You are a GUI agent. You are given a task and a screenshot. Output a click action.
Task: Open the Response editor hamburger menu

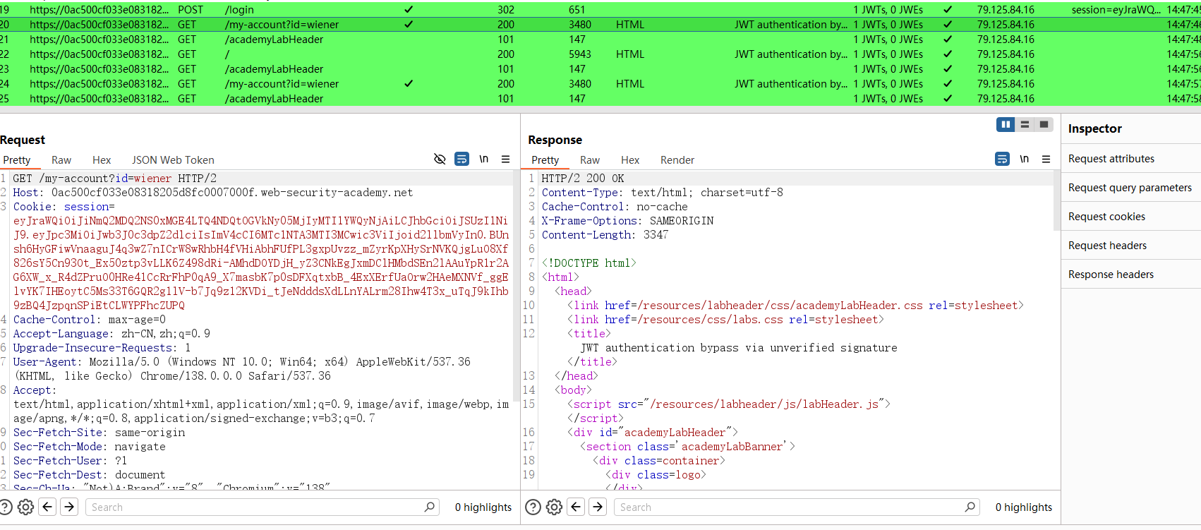[1046, 159]
